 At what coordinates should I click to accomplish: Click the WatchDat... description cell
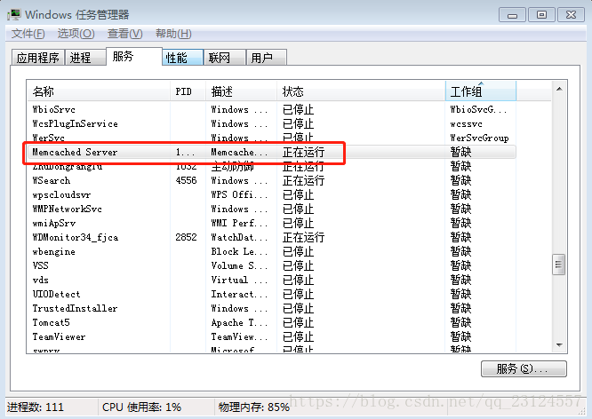coord(239,237)
